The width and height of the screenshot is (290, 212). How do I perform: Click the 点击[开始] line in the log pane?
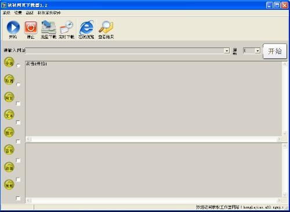(37, 64)
